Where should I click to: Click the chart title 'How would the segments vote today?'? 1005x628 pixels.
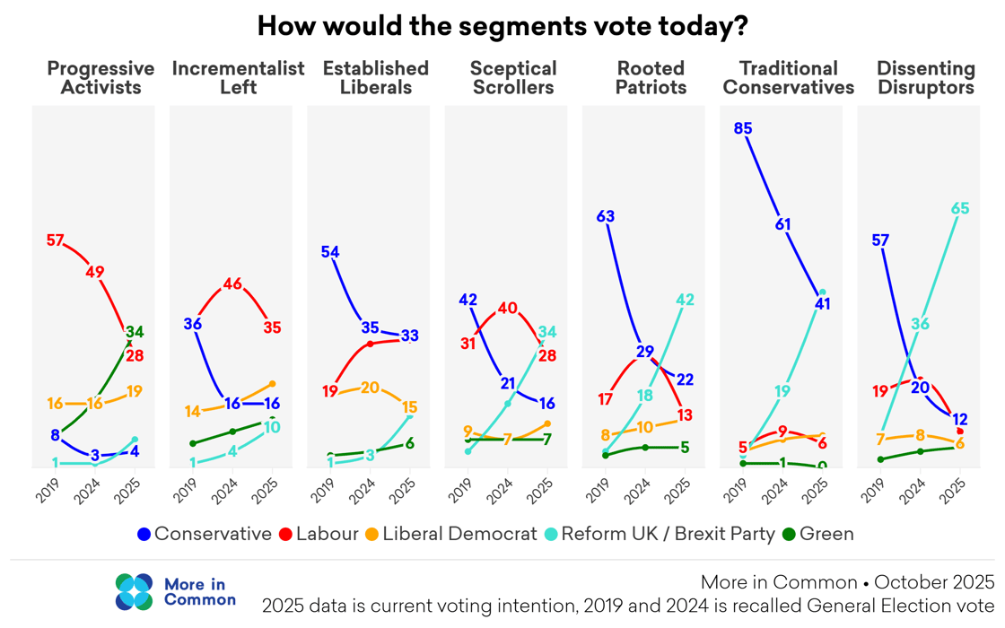coord(502,26)
